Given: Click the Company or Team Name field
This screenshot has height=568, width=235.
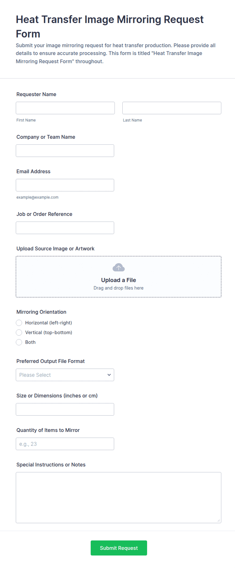Looking at the screenshot, I should click(65, 150).
